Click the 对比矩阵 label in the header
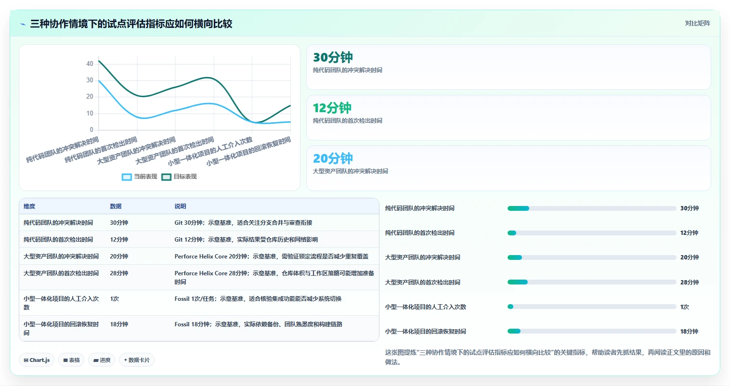 pos(697,23)
